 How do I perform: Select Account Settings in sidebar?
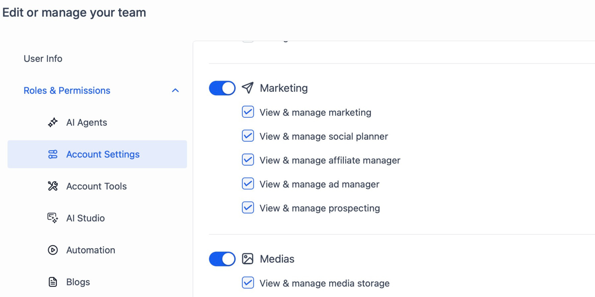click(97, 154)
